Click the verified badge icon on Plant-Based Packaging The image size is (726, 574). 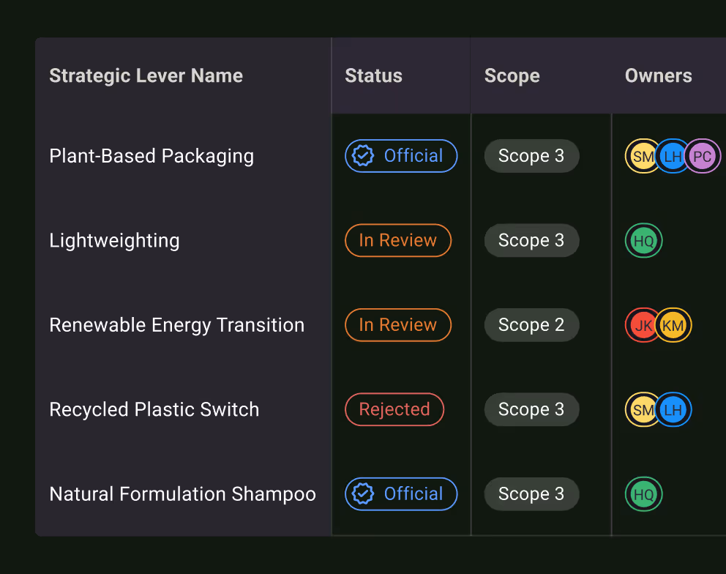tap(363, 156)
